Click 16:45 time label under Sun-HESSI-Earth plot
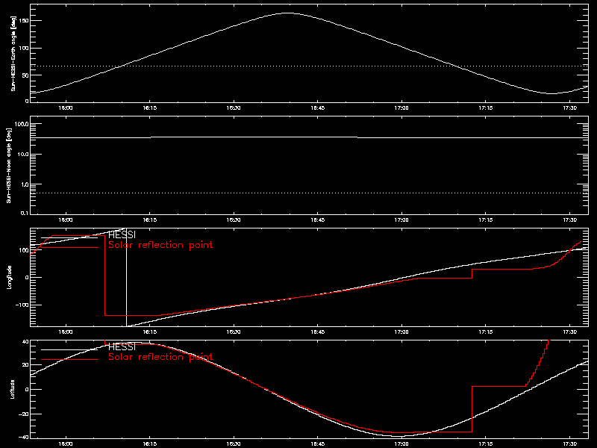 [318, 108]
